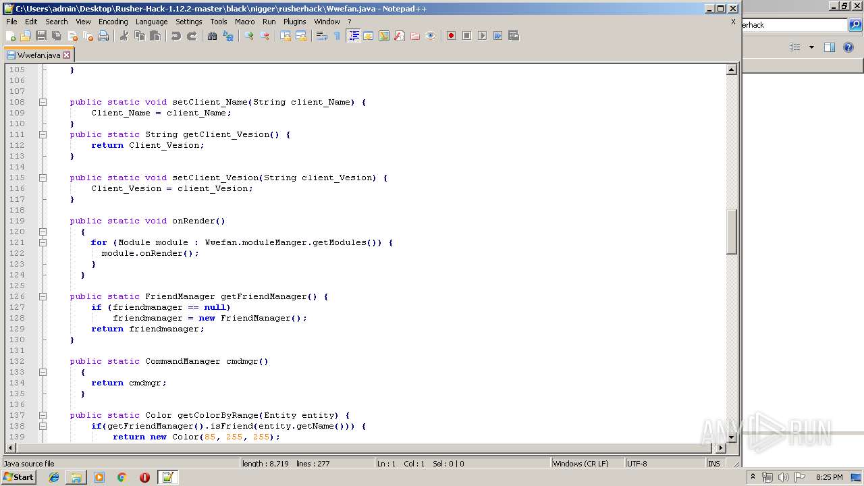Click the Save All icon
This screenshot has height=486, width=864.
[x=57, y=36]
